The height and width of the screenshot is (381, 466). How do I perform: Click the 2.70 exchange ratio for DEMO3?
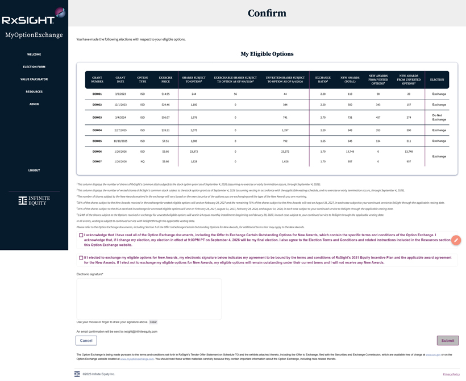[x=323, y=118]
